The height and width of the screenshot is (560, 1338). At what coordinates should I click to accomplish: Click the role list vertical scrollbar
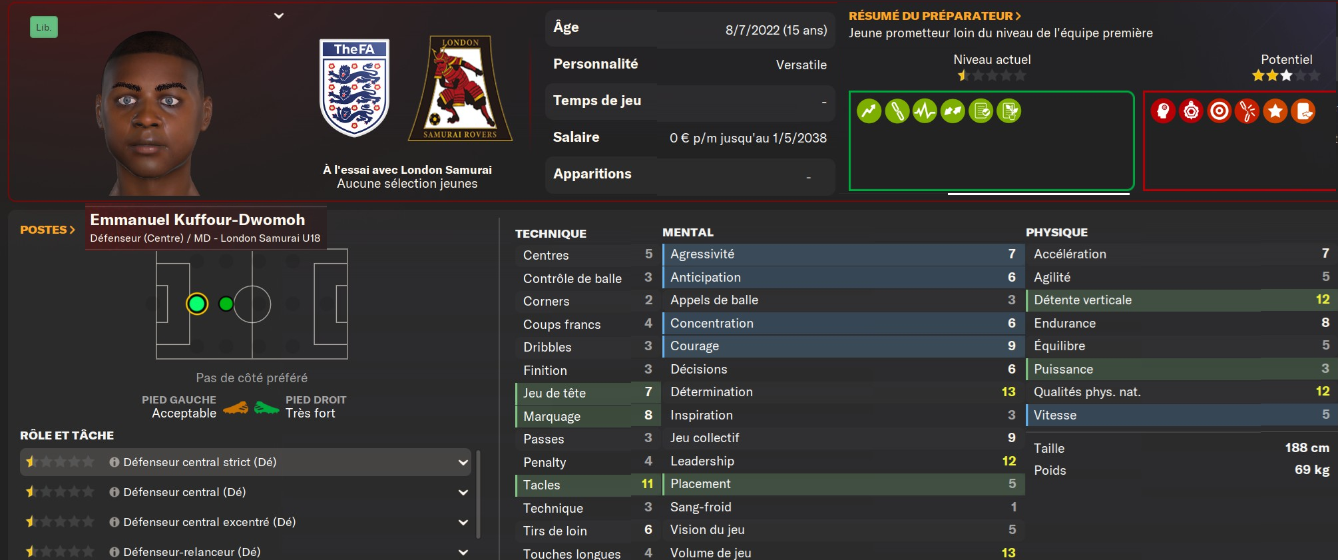pyautogui.click(x=479, y=493)
